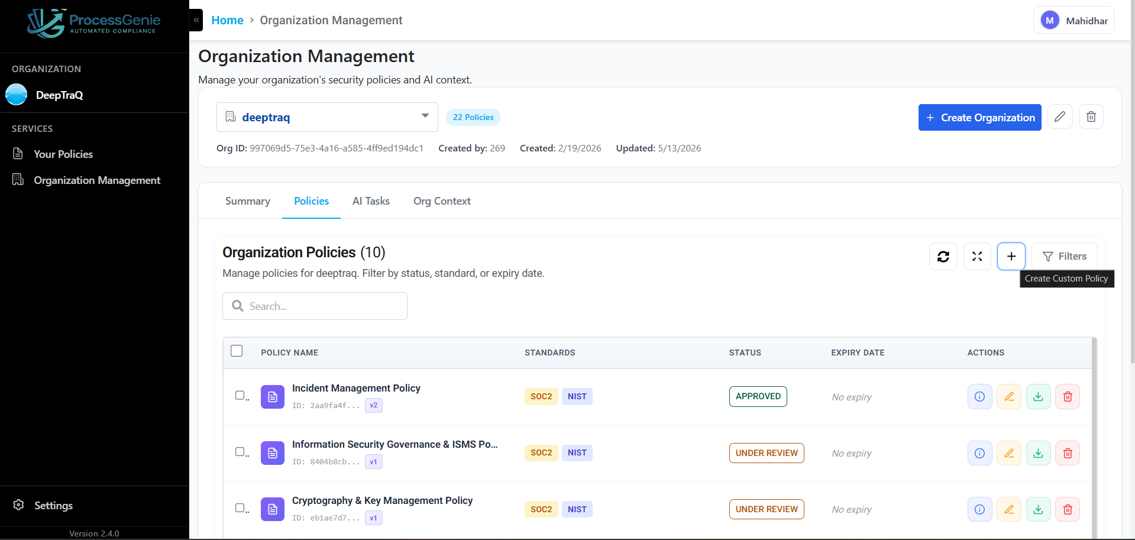Edit the Incident Management Policy

[x=1009, y=397]
